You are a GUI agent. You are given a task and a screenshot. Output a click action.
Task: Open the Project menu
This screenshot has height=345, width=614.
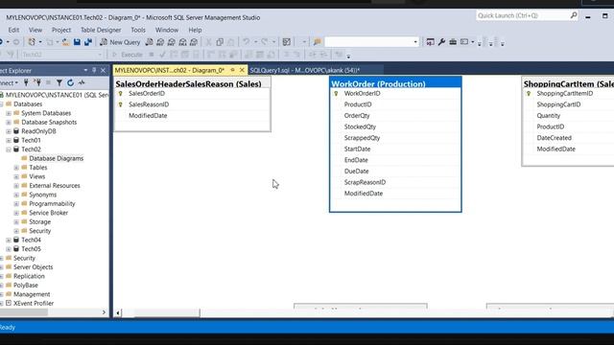(61, 30)
